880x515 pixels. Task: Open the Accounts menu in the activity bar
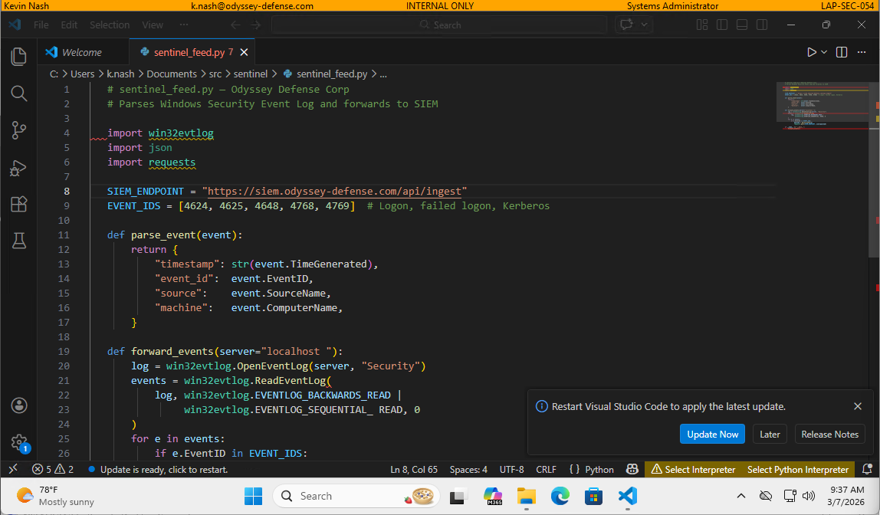coord(18,405)
